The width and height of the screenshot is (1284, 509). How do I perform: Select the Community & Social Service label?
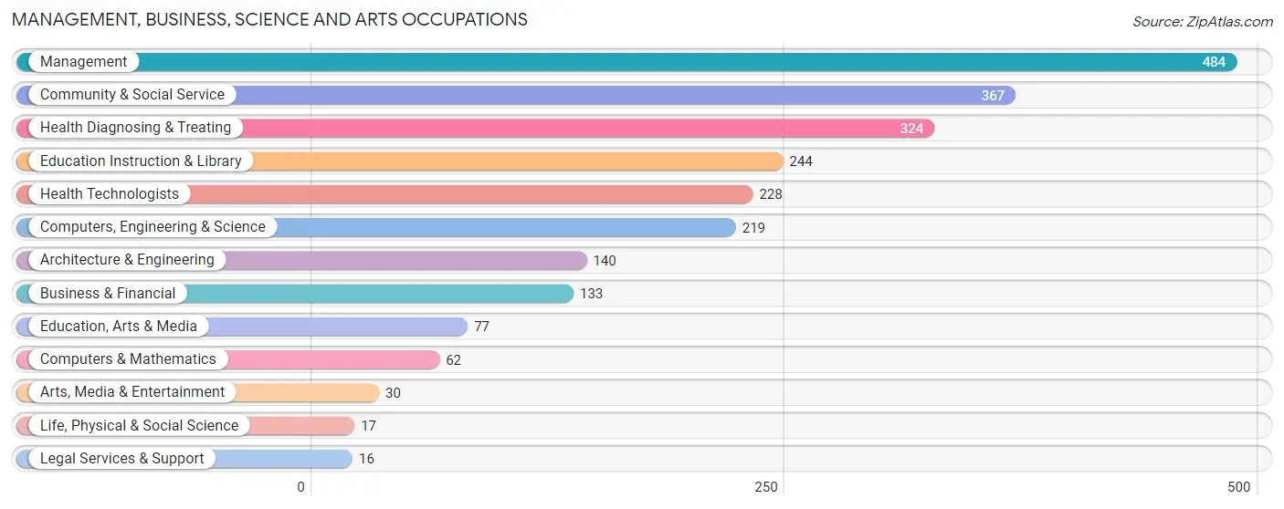click(132, 95)
